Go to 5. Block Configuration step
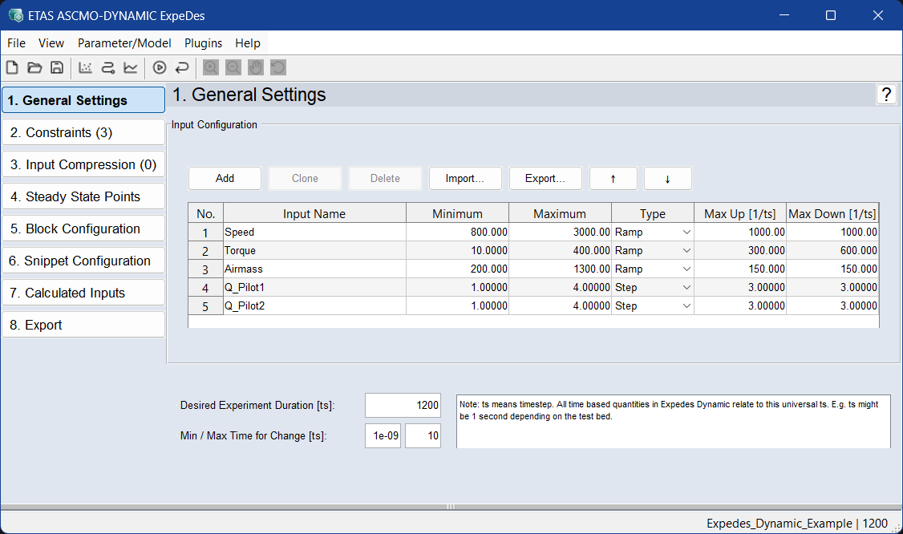Screen dimensions: 903x534 point(83,229)
